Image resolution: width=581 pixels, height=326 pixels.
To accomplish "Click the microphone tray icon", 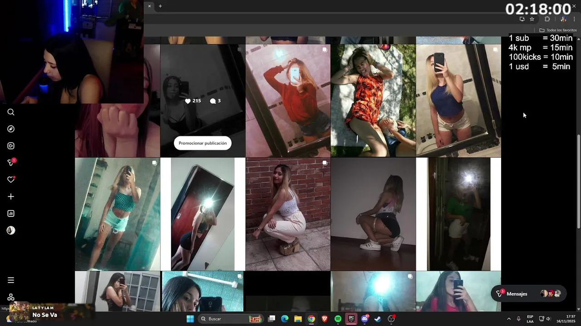I will [x=518, y=319].
